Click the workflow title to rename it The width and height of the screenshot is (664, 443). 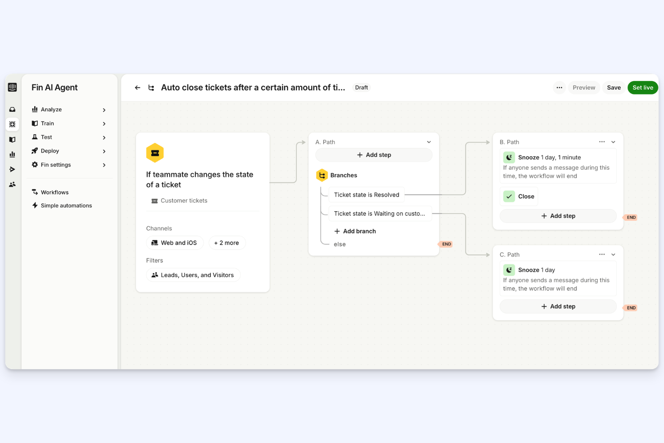[x=253, y=88]
